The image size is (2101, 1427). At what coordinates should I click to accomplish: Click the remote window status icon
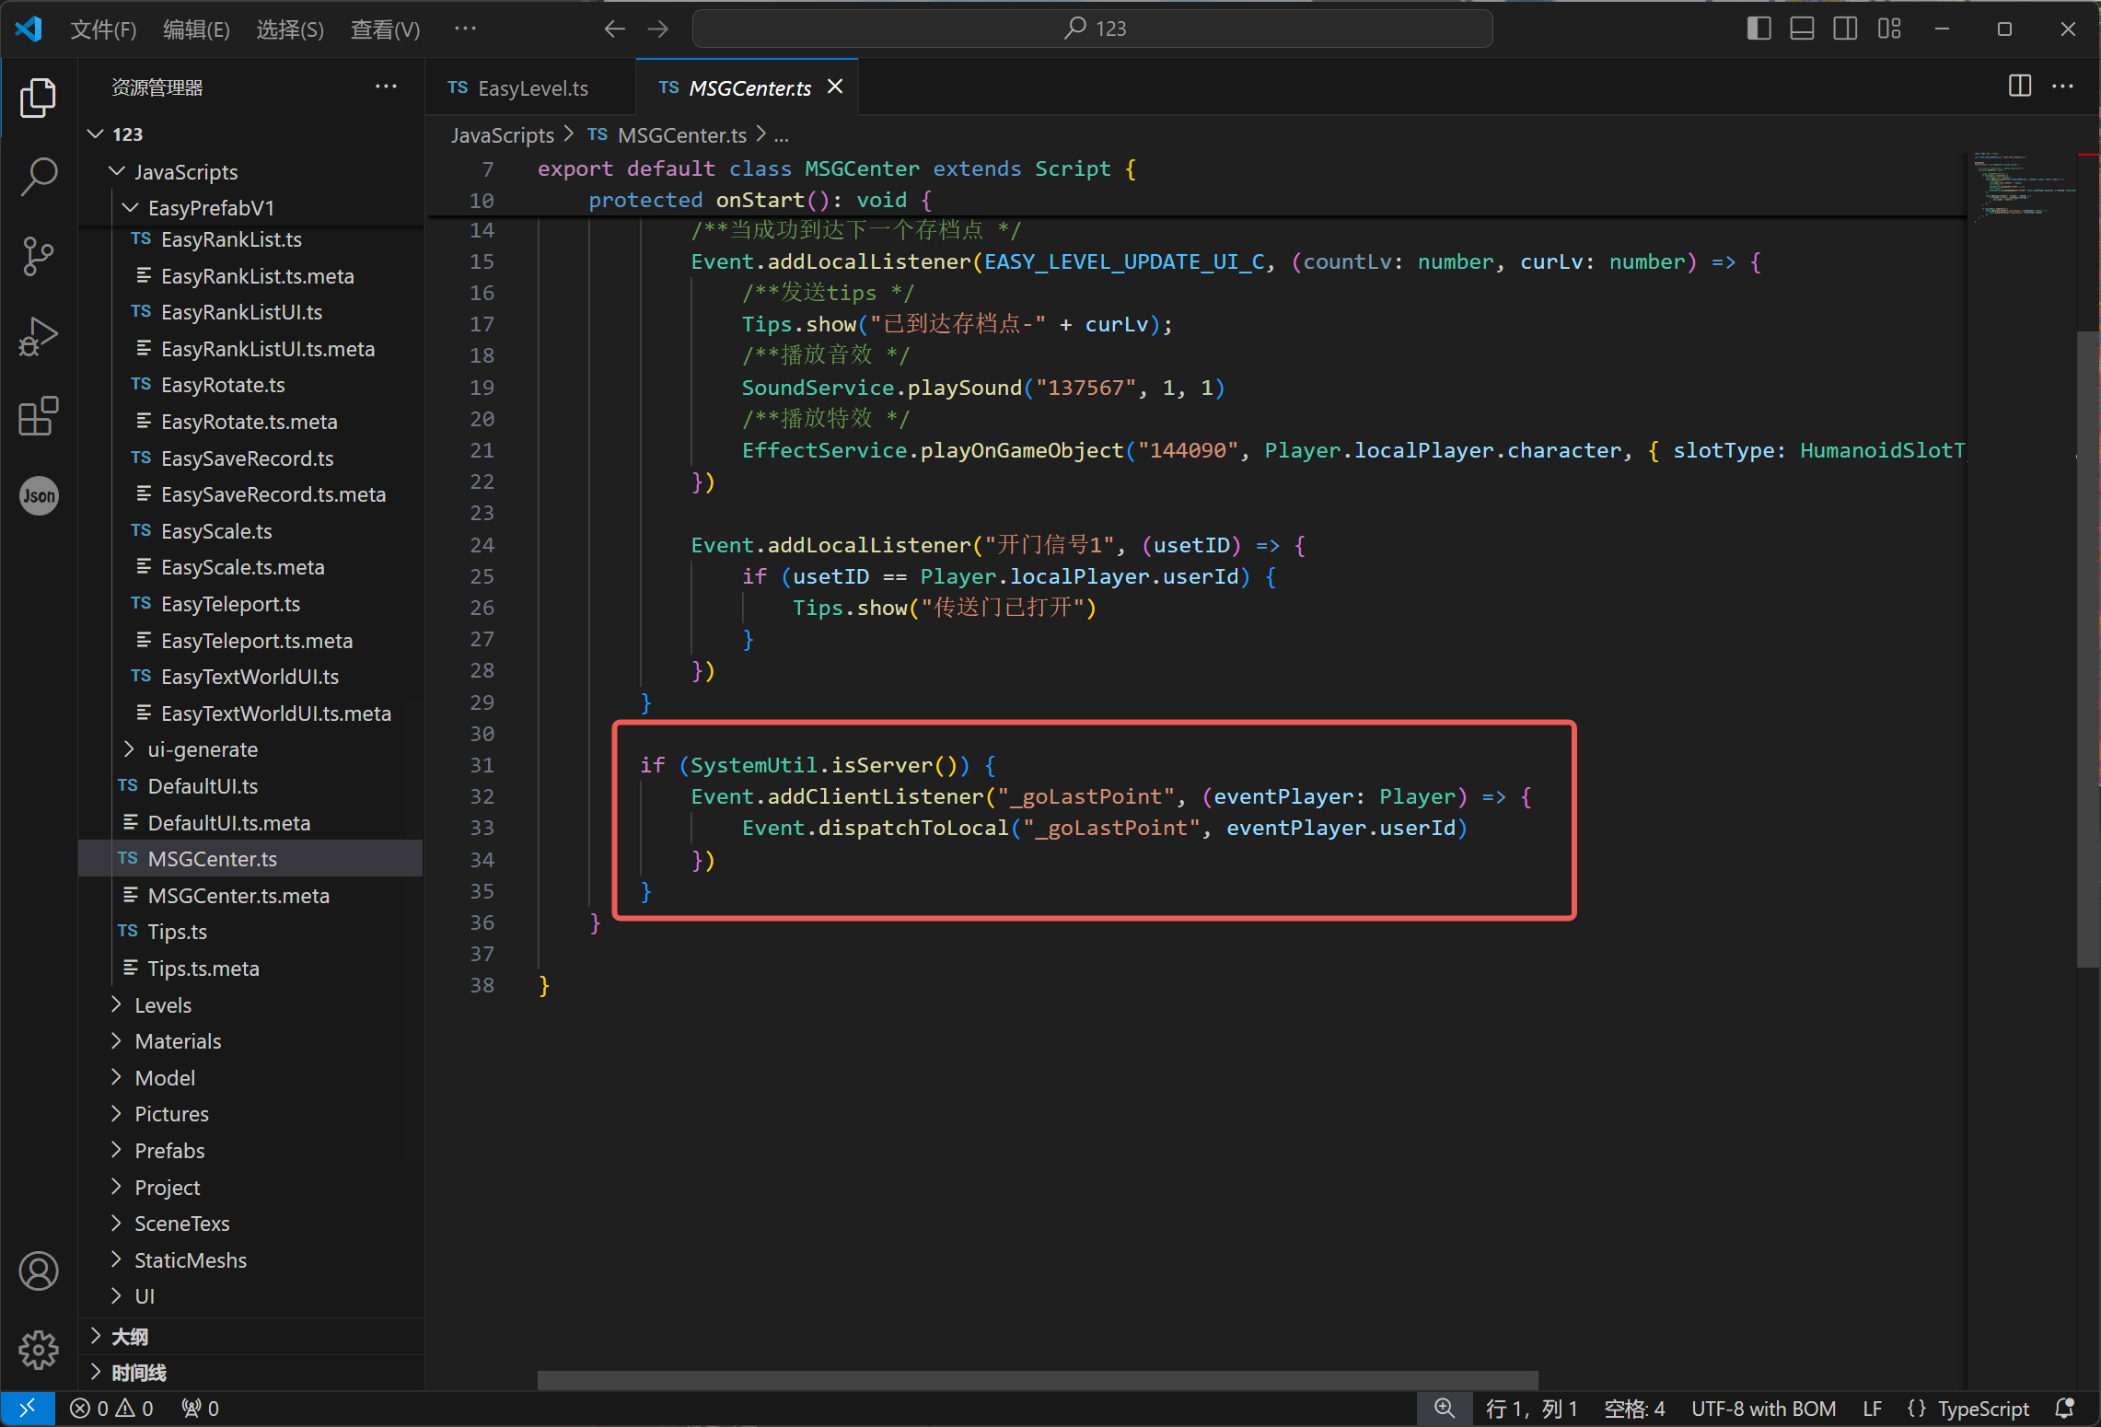tap(28, 1409)
